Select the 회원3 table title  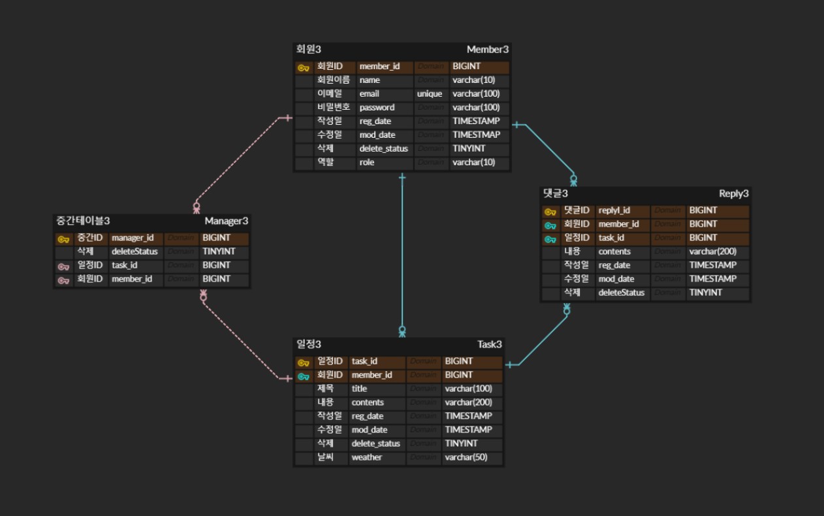[309, 49]
